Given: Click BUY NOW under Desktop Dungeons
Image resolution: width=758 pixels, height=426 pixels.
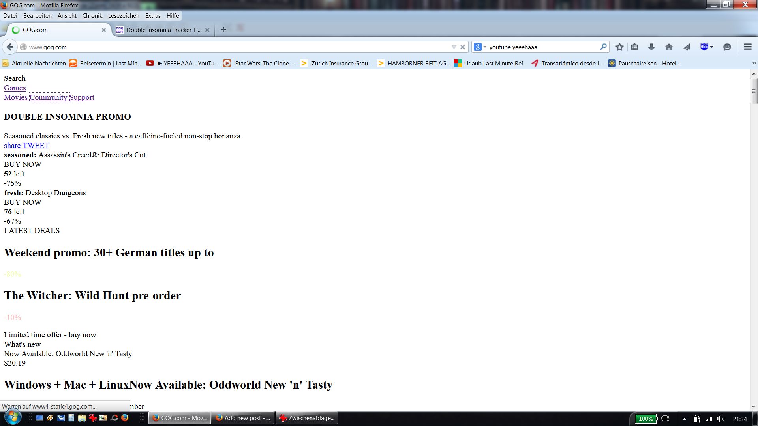Looking at the screenshot, I should pos(23,202).
